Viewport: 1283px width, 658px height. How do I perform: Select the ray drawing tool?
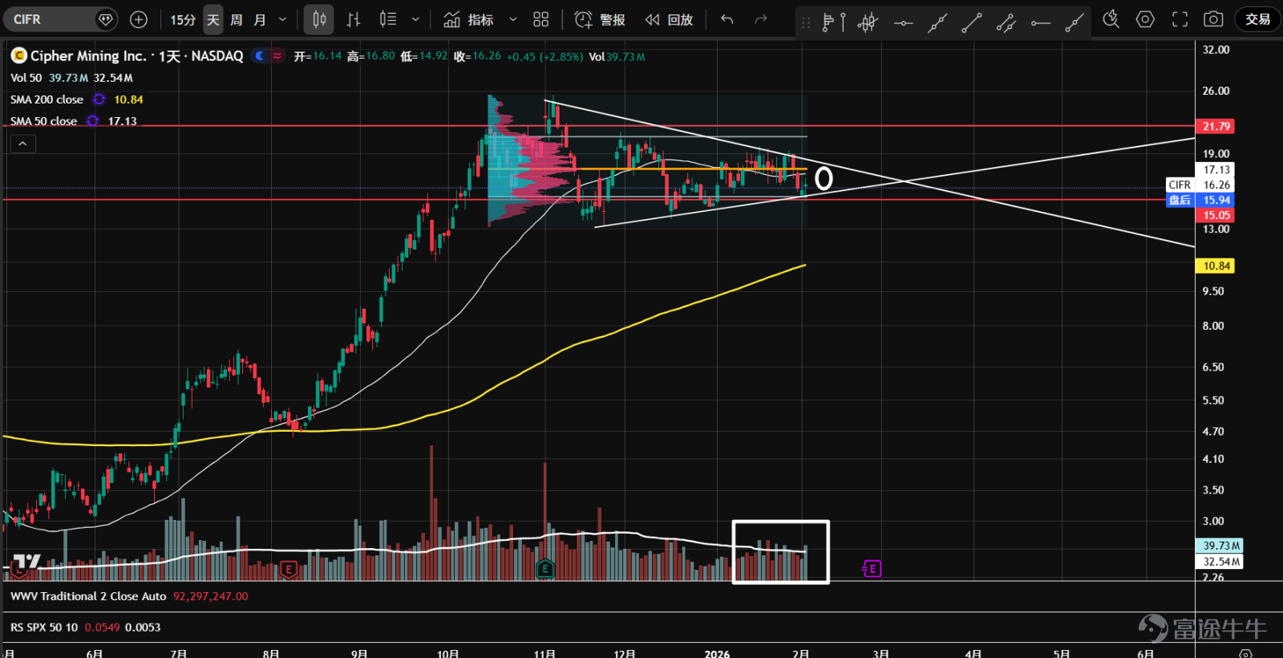(1075, 22)
